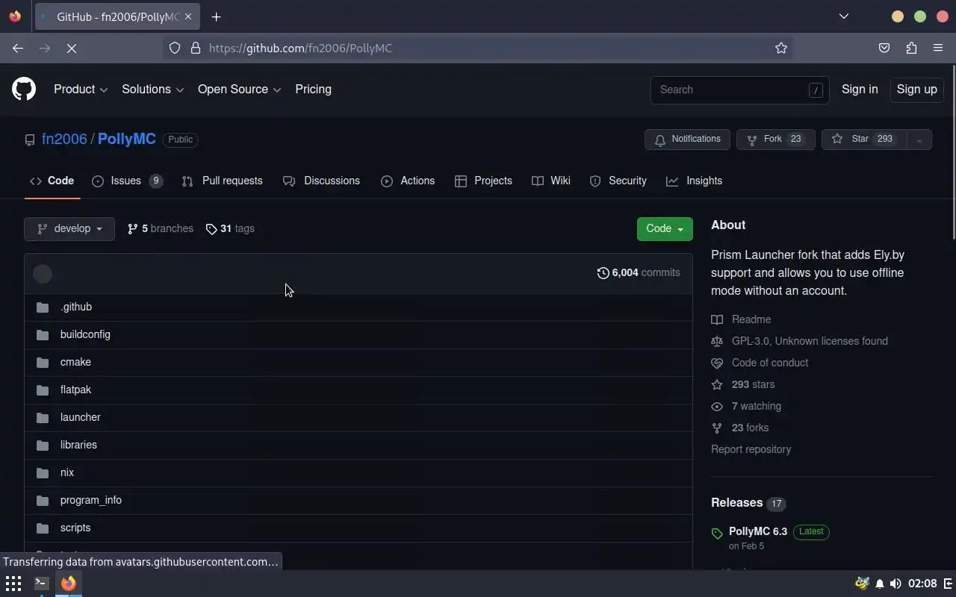The height and width of the screenshot is (597, 956).
Task: Open the buildconfig folder
Action: tap(85, 334)
